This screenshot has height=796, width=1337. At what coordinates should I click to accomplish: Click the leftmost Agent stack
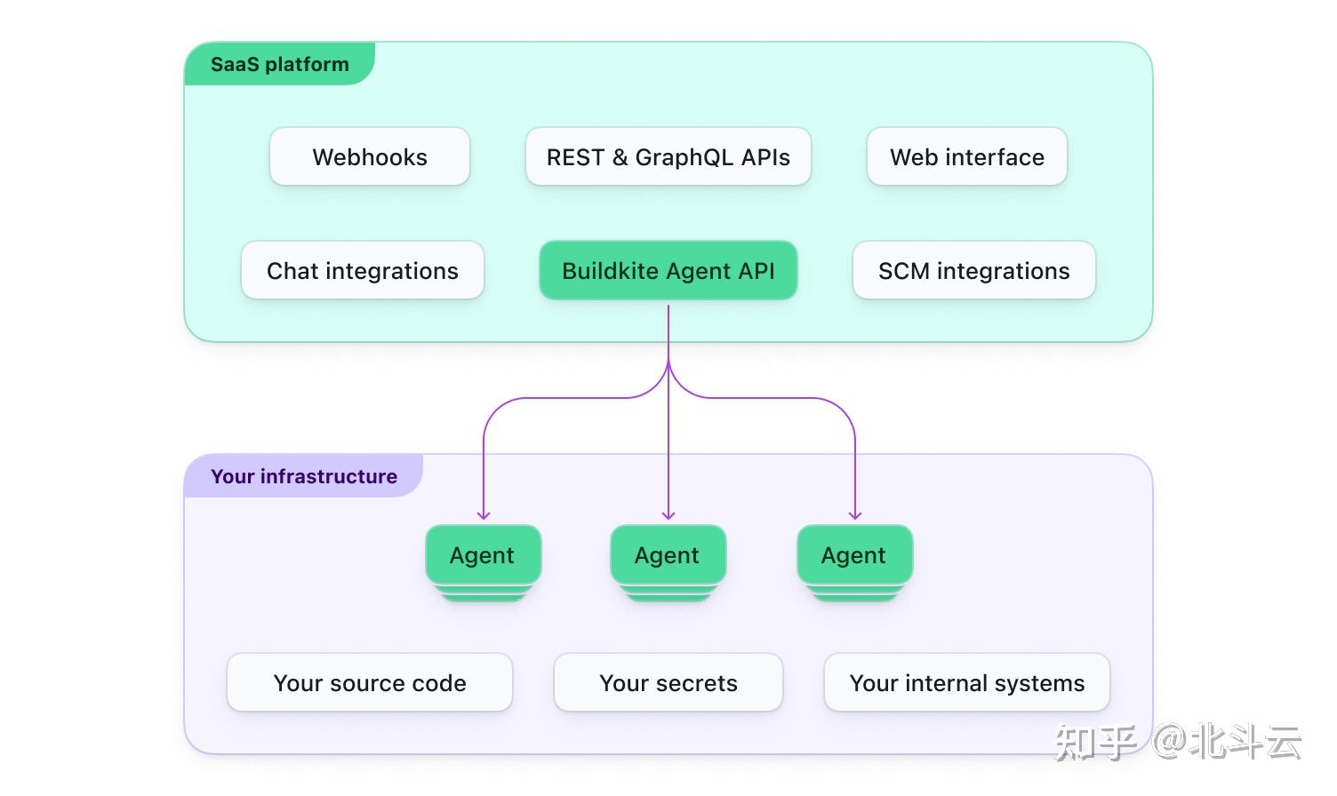pos(484,563)
